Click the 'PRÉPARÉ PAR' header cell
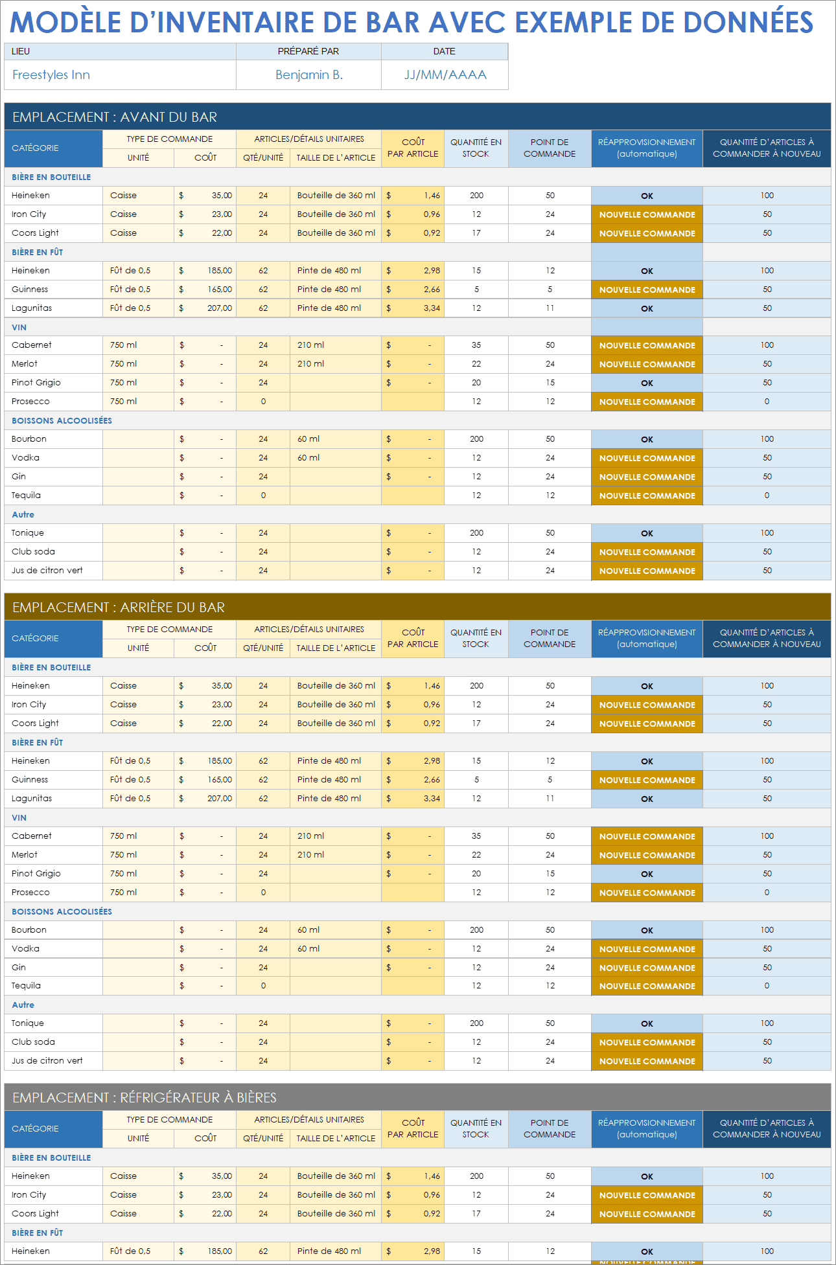 [308, 51]
